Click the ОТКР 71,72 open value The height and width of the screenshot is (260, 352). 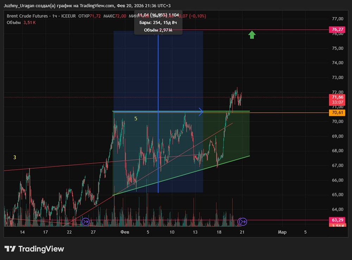click(89, 16)
